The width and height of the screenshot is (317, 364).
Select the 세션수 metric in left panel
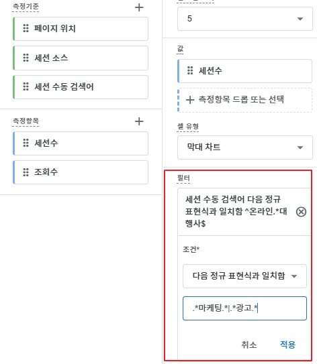(81, 143)
